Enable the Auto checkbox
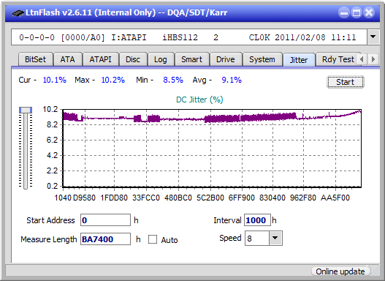Image resolution: width=385 pixels, height=281 pixels. tap(153, 239)
